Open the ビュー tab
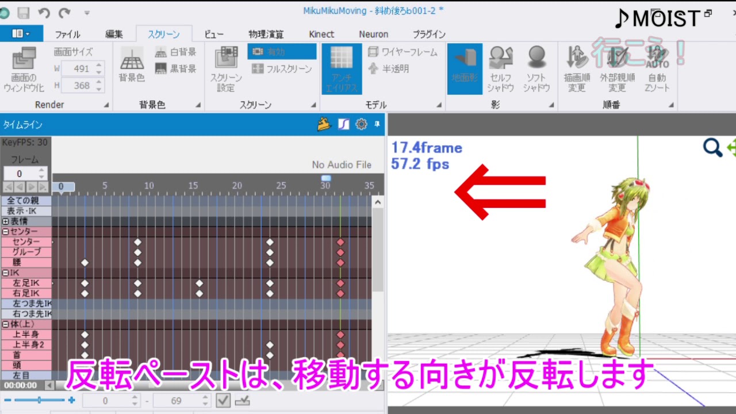Screen dimensions: 736x414 pyautogui.click(x=214, y=34)
